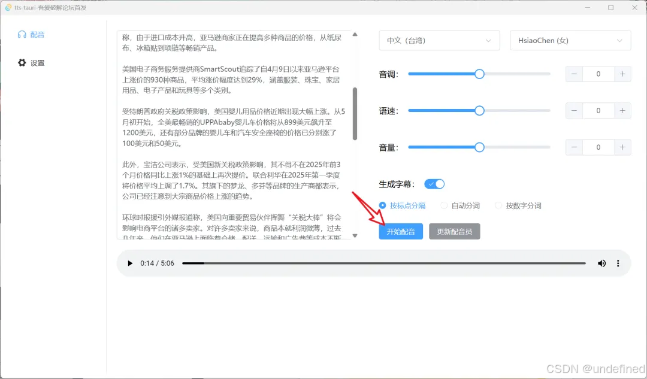Image resolution: width=647 pixels, height=379 pixels.
Task: Click the text area scroll up arrow
Action: 355,34
